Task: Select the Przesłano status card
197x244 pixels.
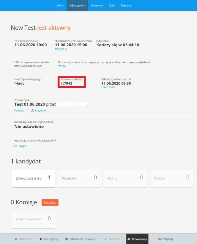Action: coord(79,179)
